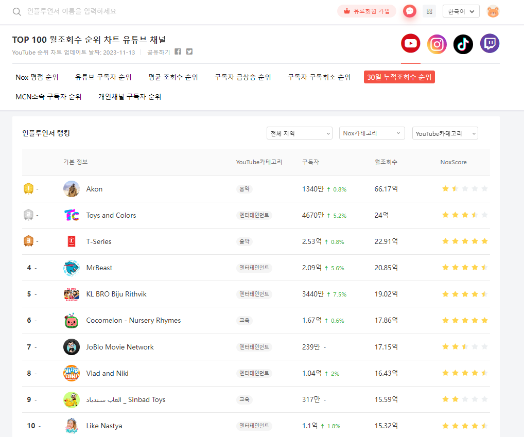
Task: Expand the 전체 지역 region dropdown
Action: tap(300, 133)
